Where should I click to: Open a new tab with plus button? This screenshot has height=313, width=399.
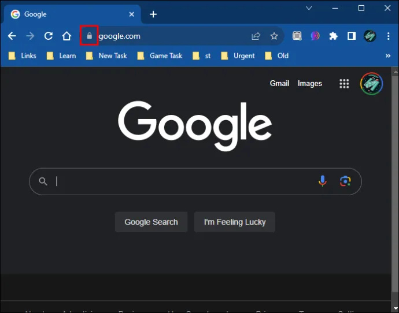tap(153, 14)
